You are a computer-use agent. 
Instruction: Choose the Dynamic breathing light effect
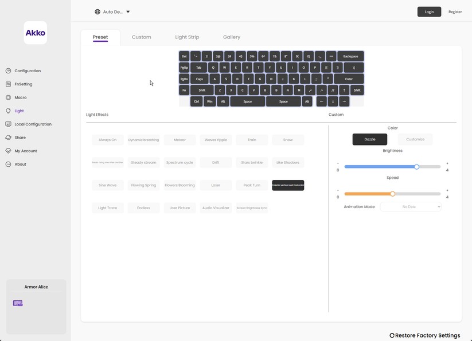point(143,140)
